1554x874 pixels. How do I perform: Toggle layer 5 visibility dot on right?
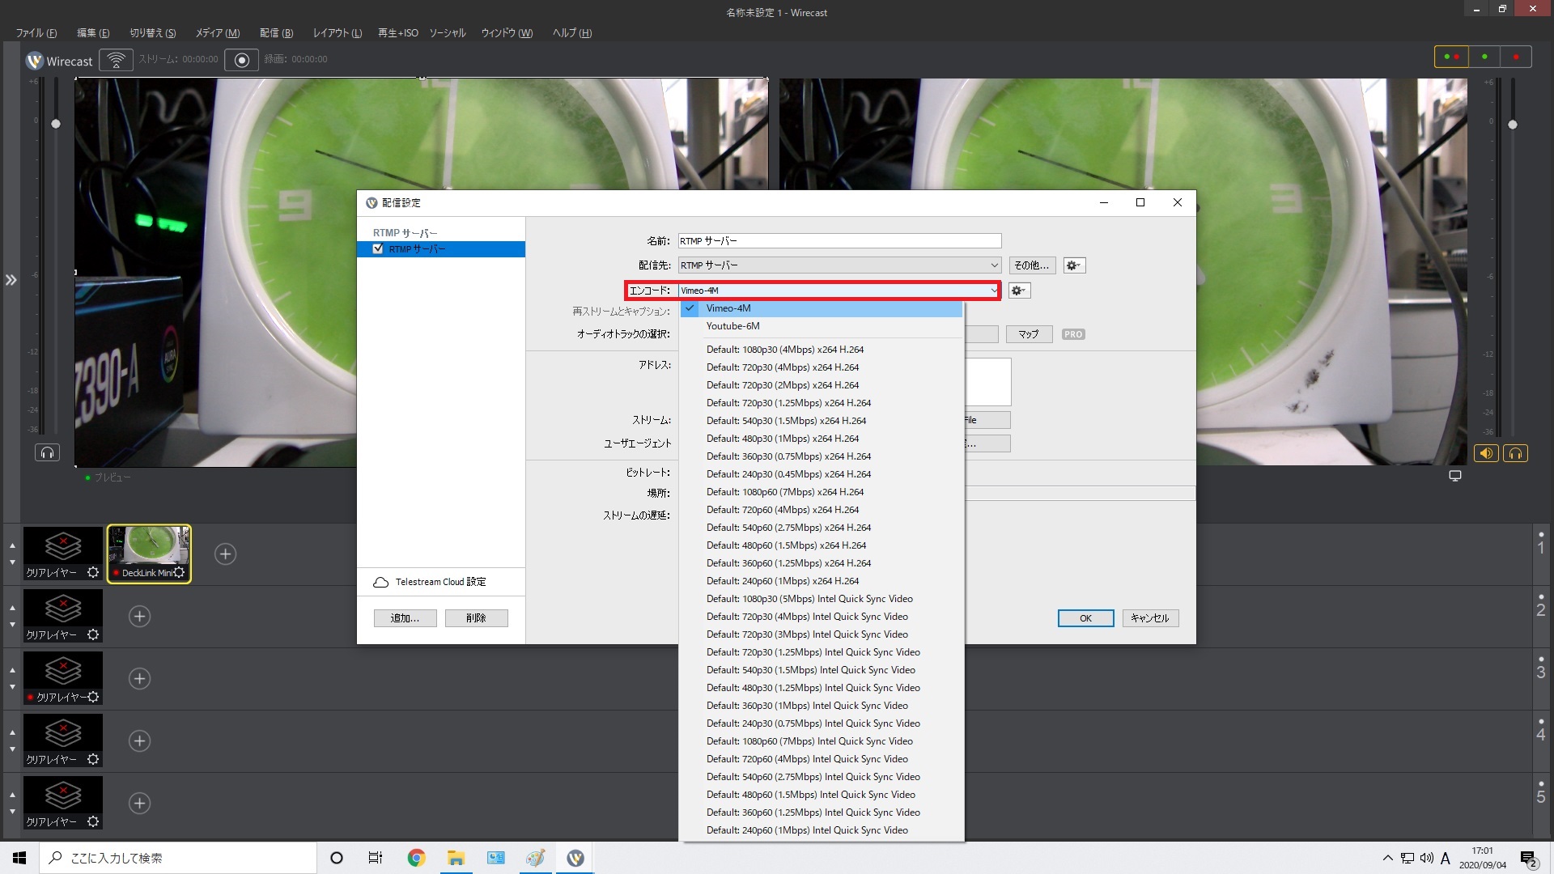click(1541, 784)
